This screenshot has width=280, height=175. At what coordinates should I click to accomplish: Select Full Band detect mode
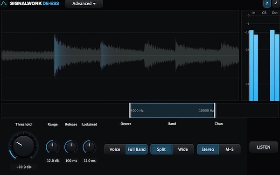(x=137, y=149)
